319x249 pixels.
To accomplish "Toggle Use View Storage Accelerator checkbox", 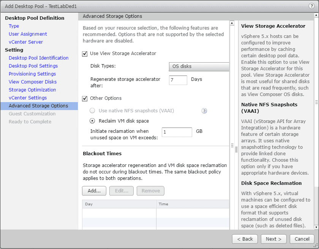I will click(x=85, y=54).
